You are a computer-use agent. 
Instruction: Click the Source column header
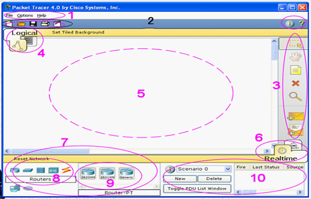tap(294, 167)
